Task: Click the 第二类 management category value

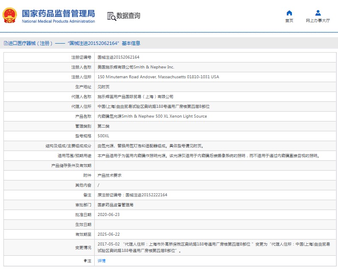Action: (104, 126)
